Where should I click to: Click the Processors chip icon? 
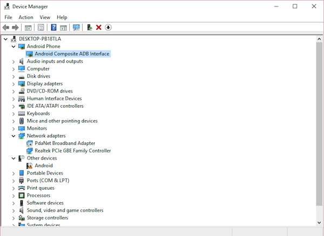coord(22,195)
